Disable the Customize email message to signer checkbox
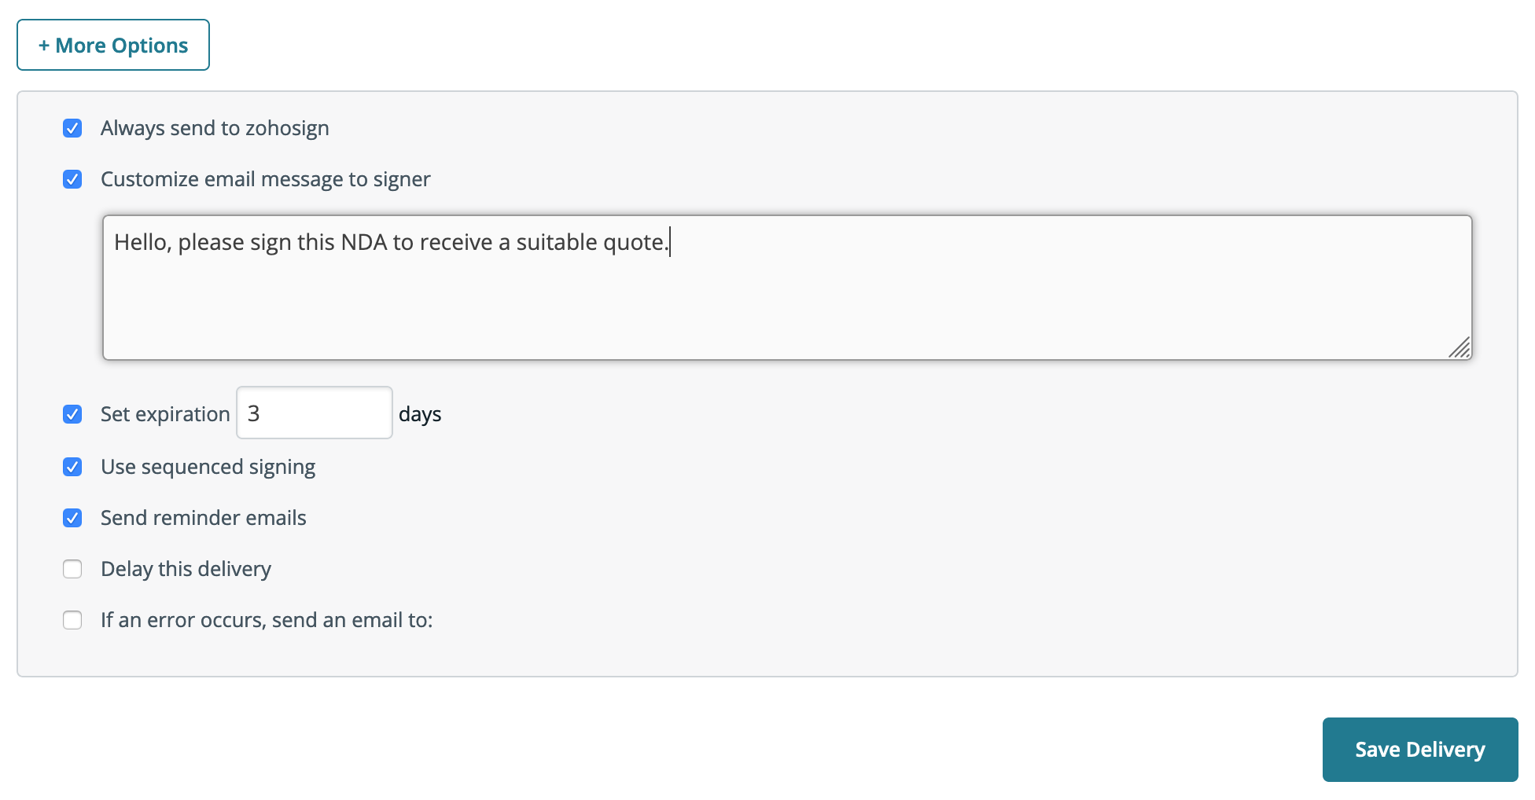The height and width of the screenshot is (800, 1535). click(x=72, y=179)
